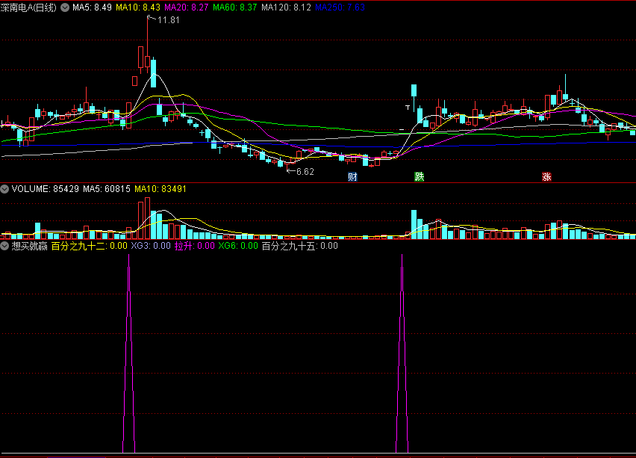Open the 想买就赢 indicator dropdown arrow
Image resolution: width=636 pixels, height=458 pixels.
click(4, 246)
